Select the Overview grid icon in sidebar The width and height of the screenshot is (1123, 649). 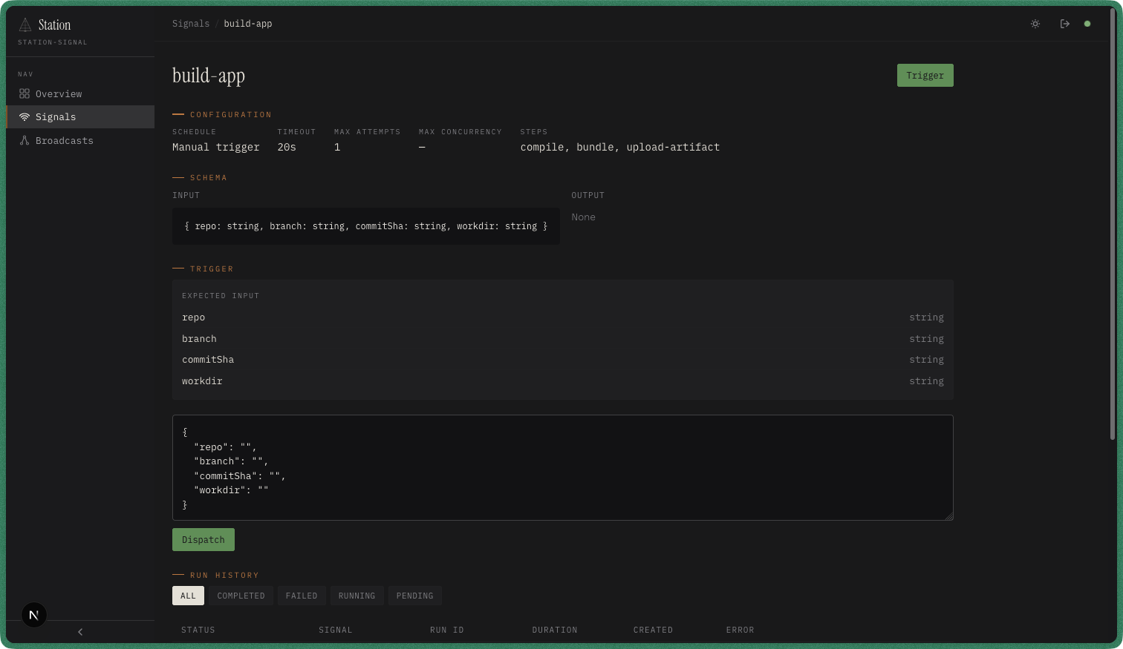(x=25, y=93)
